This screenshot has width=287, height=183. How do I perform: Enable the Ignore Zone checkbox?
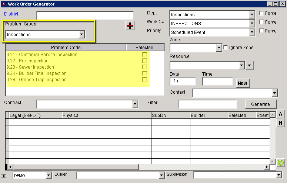226,48
